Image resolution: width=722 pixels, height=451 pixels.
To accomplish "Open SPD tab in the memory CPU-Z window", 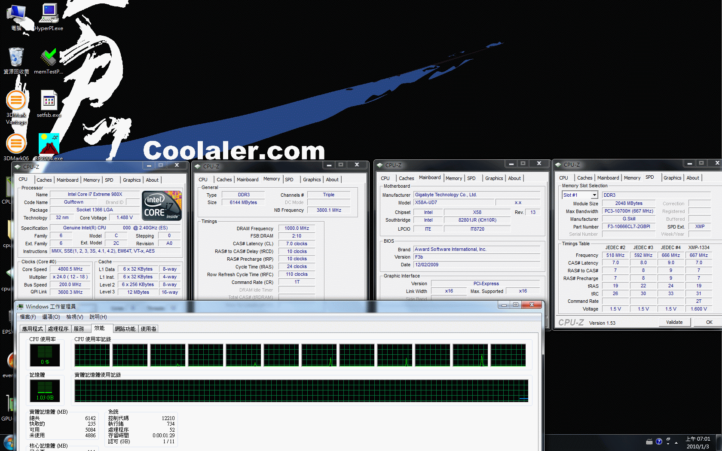I will (x=289, y=180).
